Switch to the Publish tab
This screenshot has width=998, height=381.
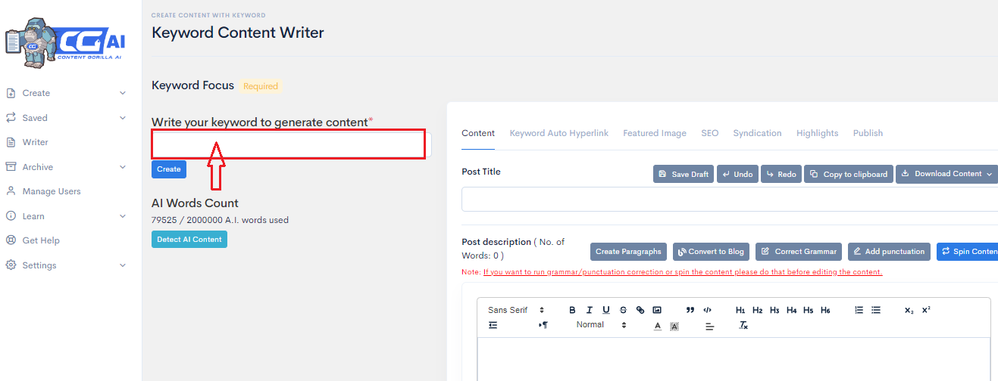tap(868, 133)
